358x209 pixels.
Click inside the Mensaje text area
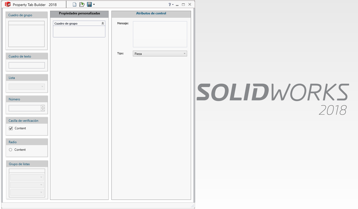[160, 34]
